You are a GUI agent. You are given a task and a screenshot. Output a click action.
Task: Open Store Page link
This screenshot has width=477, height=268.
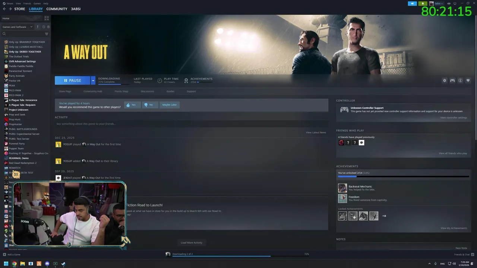[x=65, y=91]
